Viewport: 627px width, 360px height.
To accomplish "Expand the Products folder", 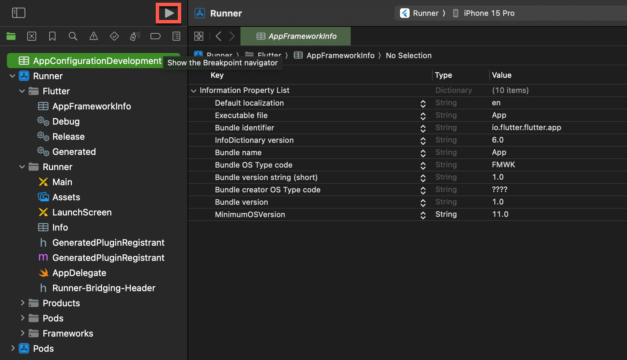I will click(22, 303).
